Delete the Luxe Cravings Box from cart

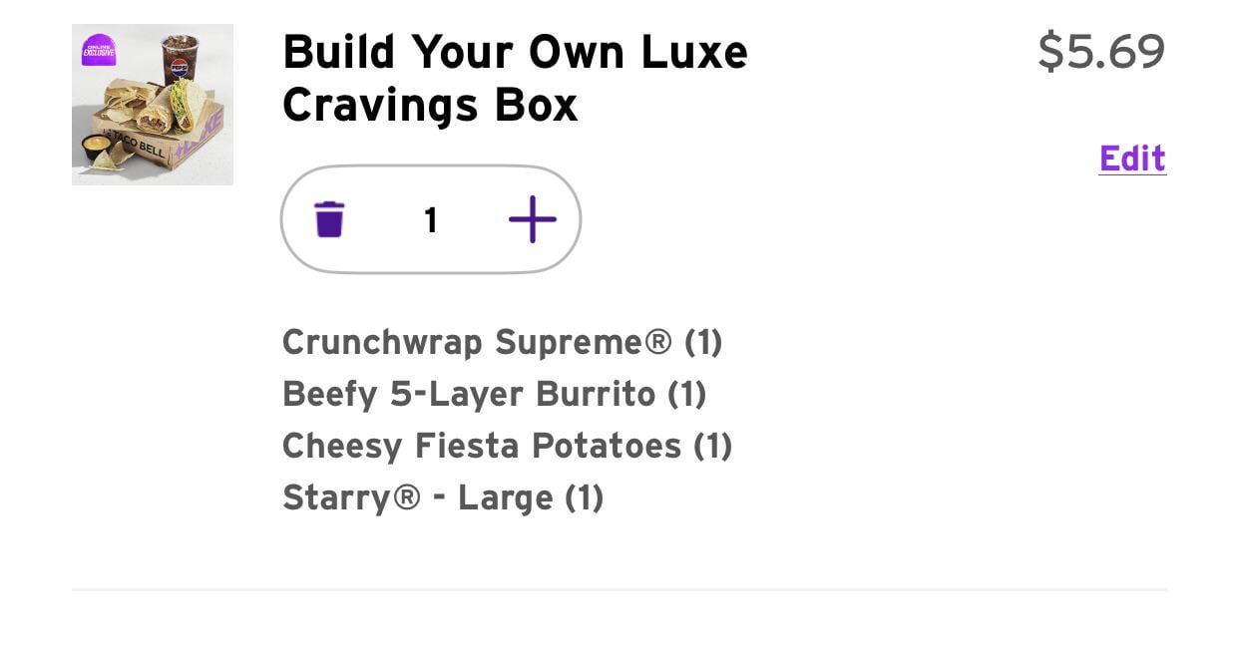click(329, 219)
